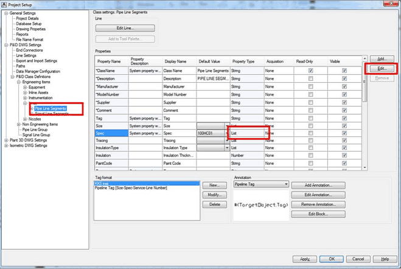
Task: Select Data Manager Configuration item
Action: pos(38,71)
